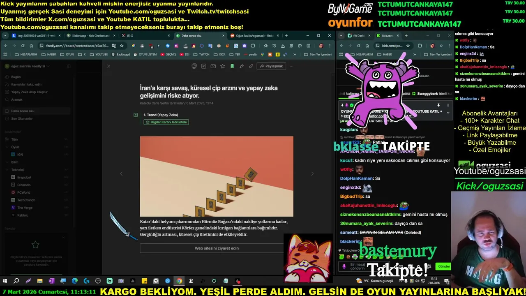Open the YOUTUBE bookmarks folder

(99, 54)
